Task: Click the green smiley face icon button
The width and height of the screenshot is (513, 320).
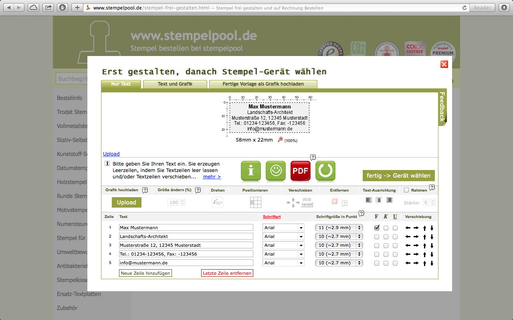Action: pyautogui.click(x=276, y=171)
